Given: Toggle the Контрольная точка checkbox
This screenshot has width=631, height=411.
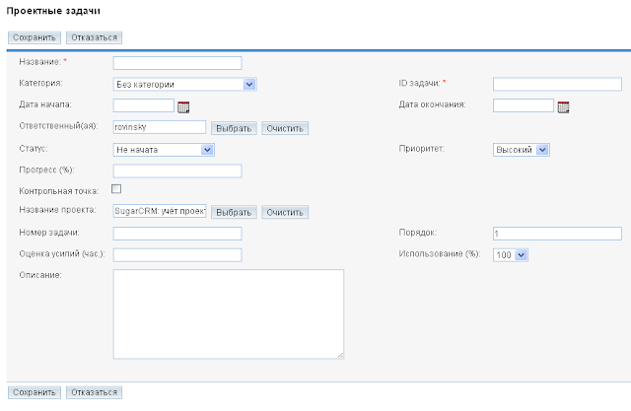Looking at the screenshot, I should coord(116,188).
